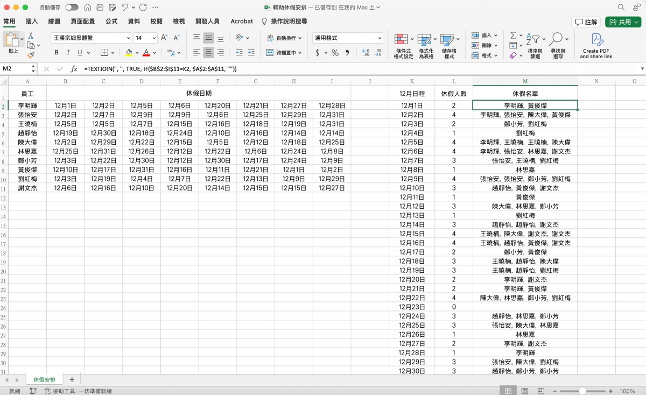The image size is (646, 395).
Task: Open Conditional Formatting (條件式格式設定)
Action: click(x=401, y=39)
